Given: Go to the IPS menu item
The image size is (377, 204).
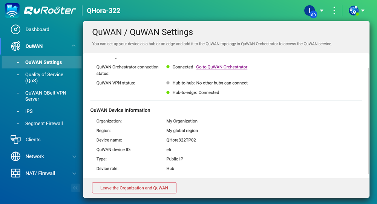Looking at the screenshot, I should (x=29, y=111).
